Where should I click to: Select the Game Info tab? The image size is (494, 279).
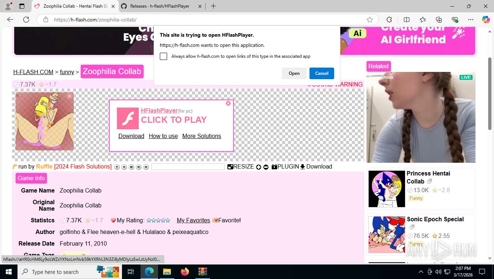(x=31, y=178)
